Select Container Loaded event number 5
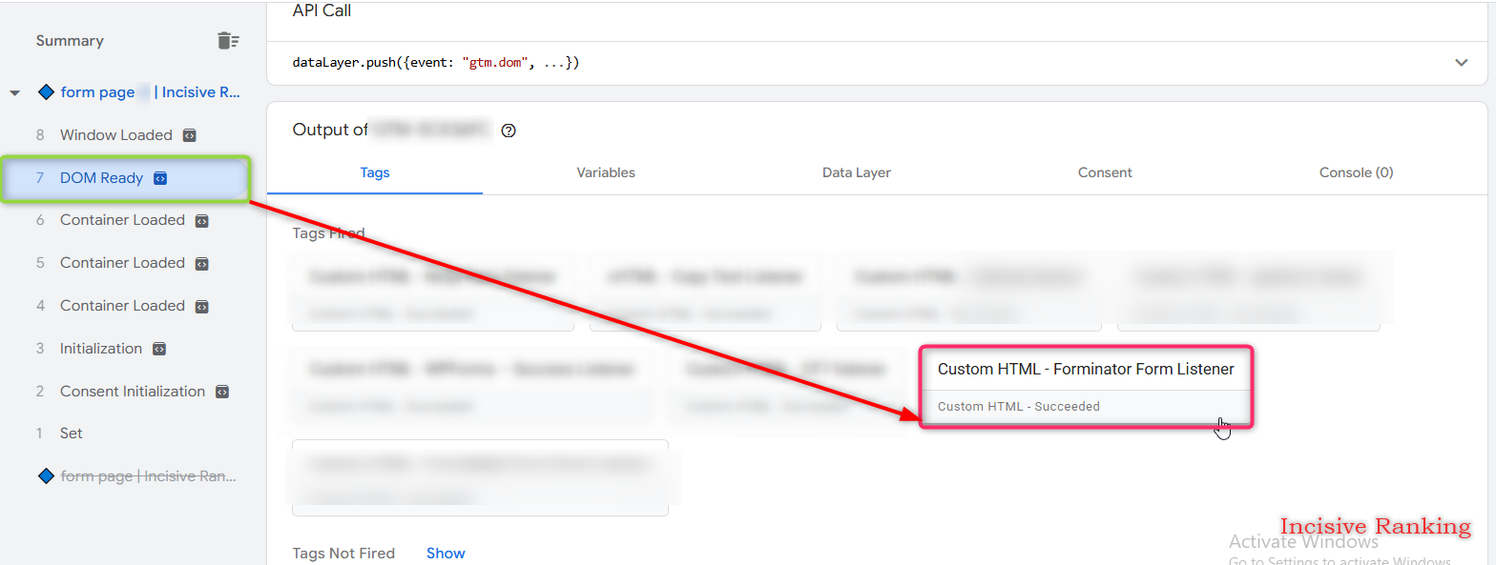Screen dimensions: 1496x565 pyautogui.click(x=122, y=263)
